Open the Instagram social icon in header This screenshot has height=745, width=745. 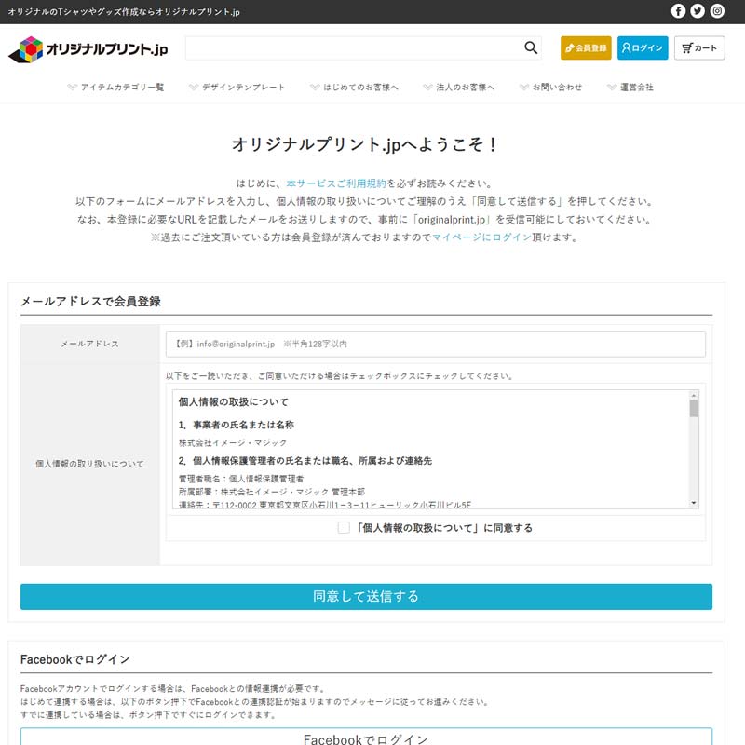(717, 11)
